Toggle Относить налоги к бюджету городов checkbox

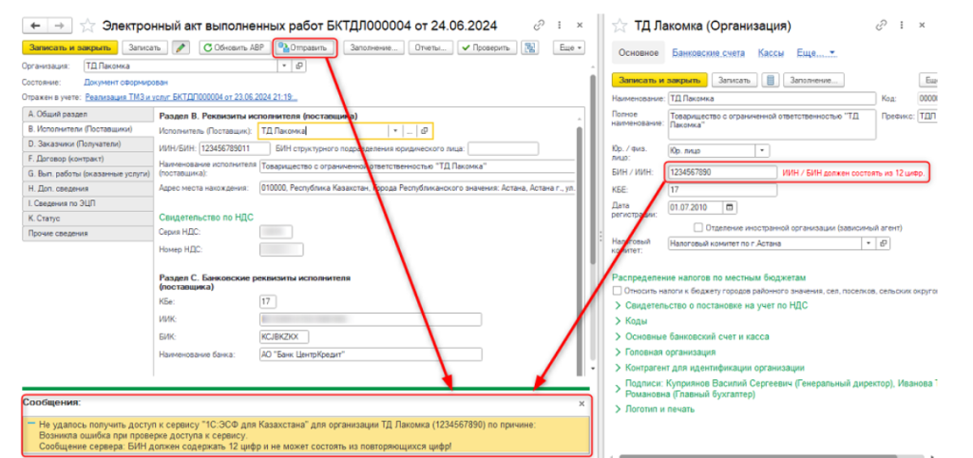(x=617, y=291)
